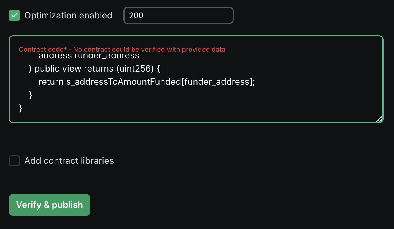
Task: Click the "Optimization enabled" label text
Action: click(68, 15)
